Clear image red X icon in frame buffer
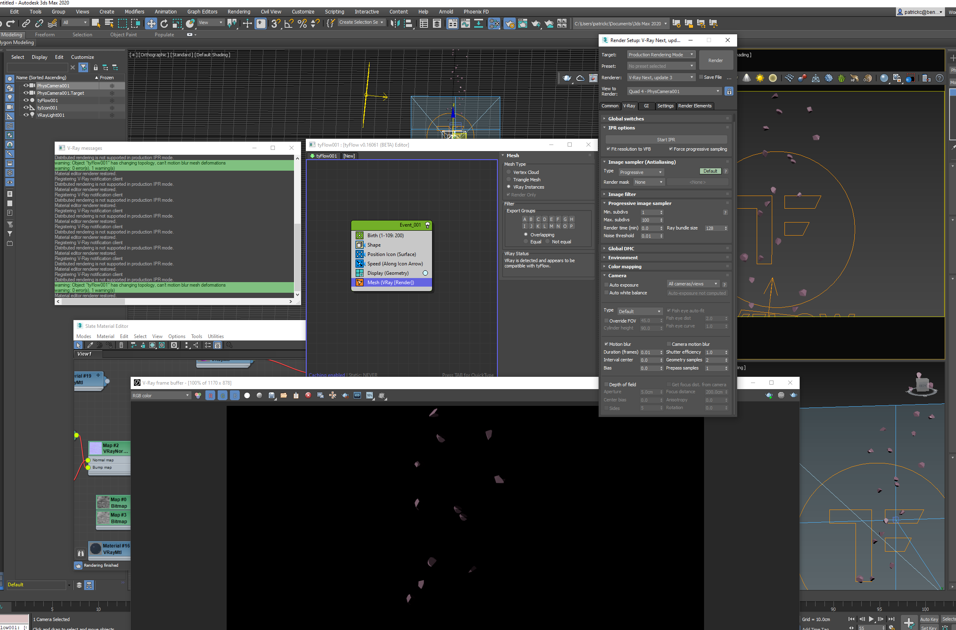The width and height of the screenshot is (956, 630). [x=308, y=395]
